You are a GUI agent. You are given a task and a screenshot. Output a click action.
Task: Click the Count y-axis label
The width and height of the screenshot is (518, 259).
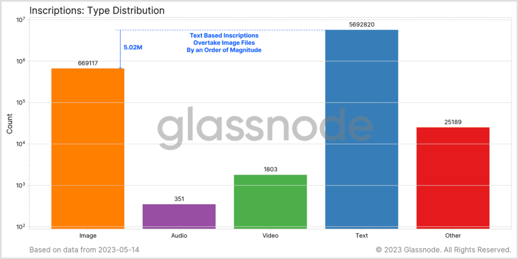click(x=10, y=123)
